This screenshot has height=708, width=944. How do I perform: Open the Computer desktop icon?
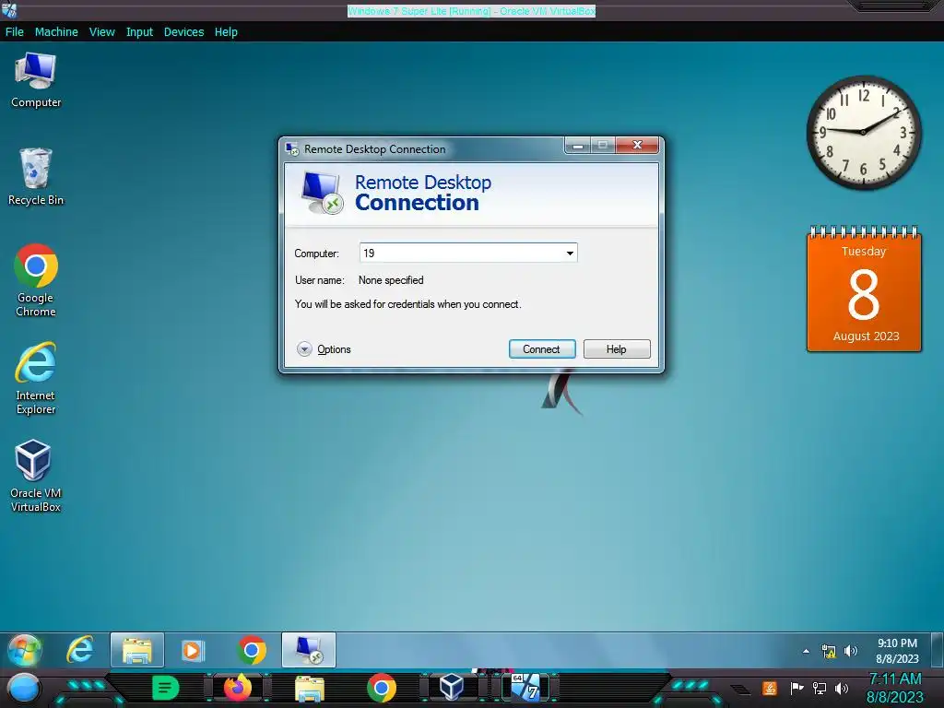(x=36, y=80)
